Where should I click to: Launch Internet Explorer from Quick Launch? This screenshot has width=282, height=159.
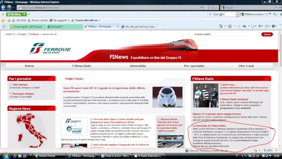click(x=15, y=156)
